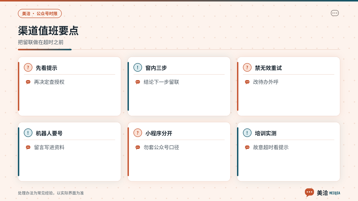Click the chat bubble icon at top right

tap(335, 13)
